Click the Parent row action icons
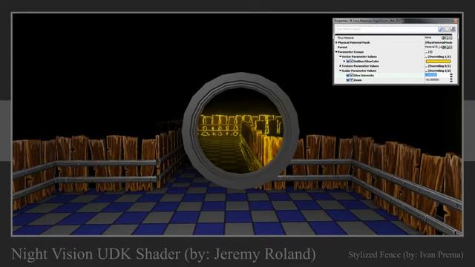 (447, 47)
